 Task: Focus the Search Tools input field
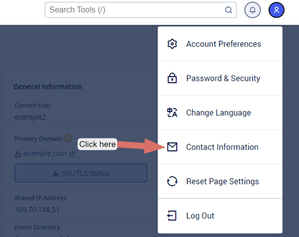coord(140,10)
